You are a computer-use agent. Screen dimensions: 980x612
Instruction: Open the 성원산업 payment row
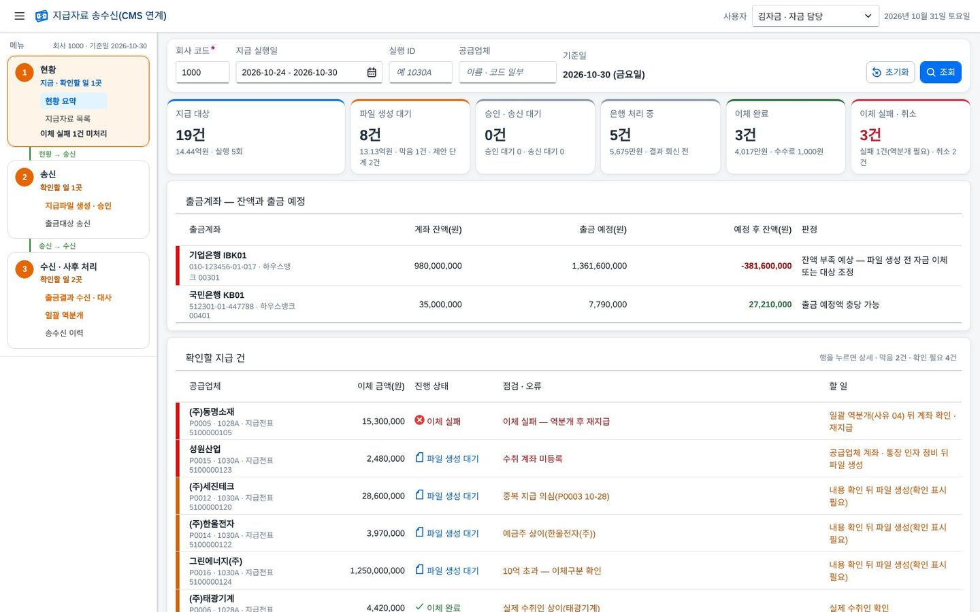pos(568,458)
